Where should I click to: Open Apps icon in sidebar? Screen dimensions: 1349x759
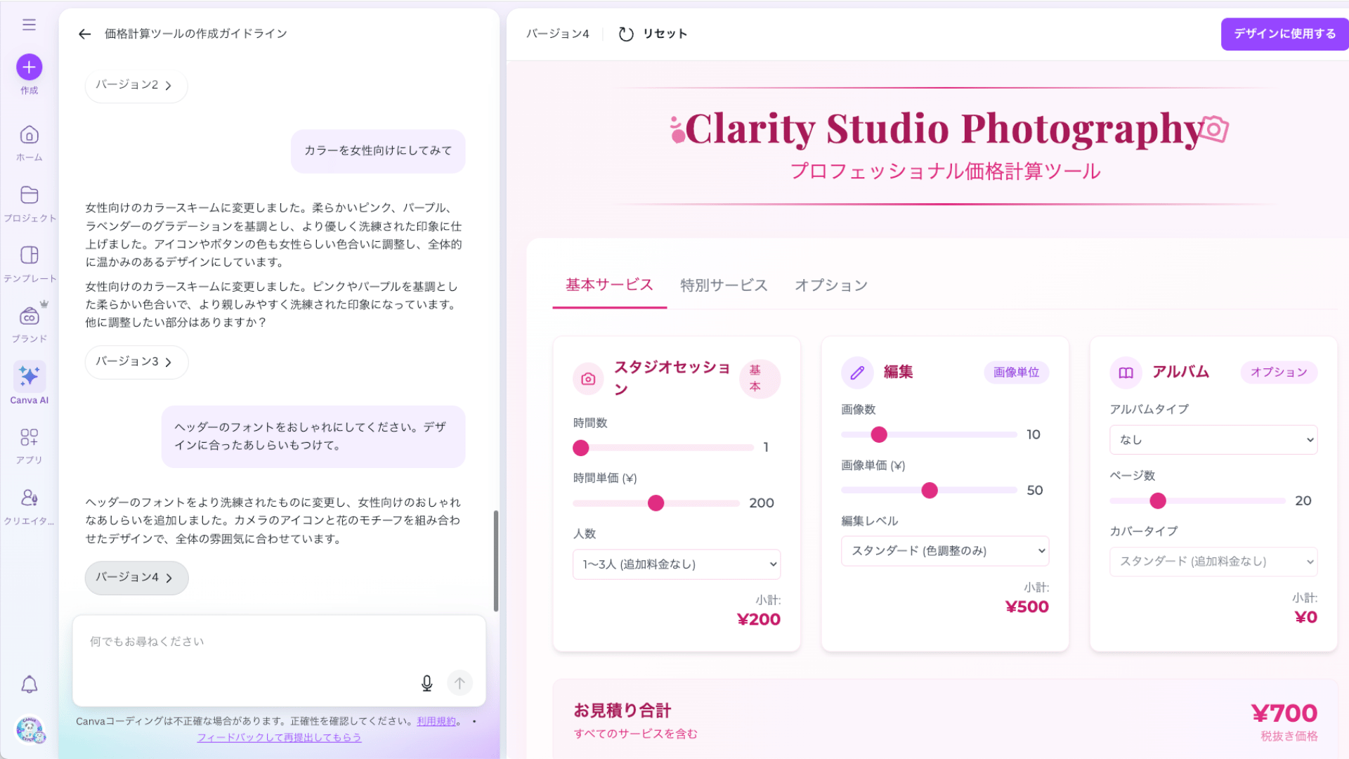[29, 438]
